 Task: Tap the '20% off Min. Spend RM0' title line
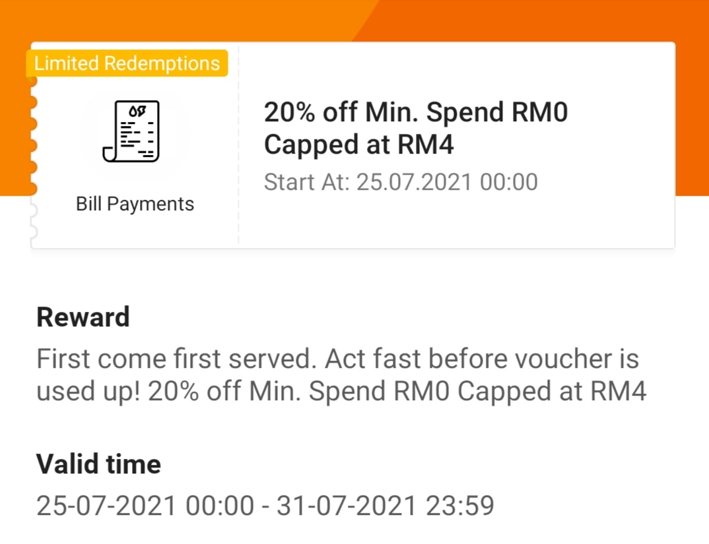415,113
